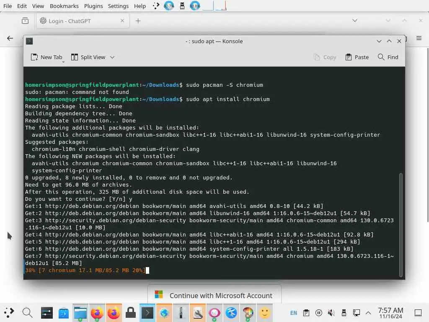Open the blue airplane icon in taskbar
Image resolution: width=429 pixels, height=322 pixels.
pyautogui.click(x=231, y=312)
